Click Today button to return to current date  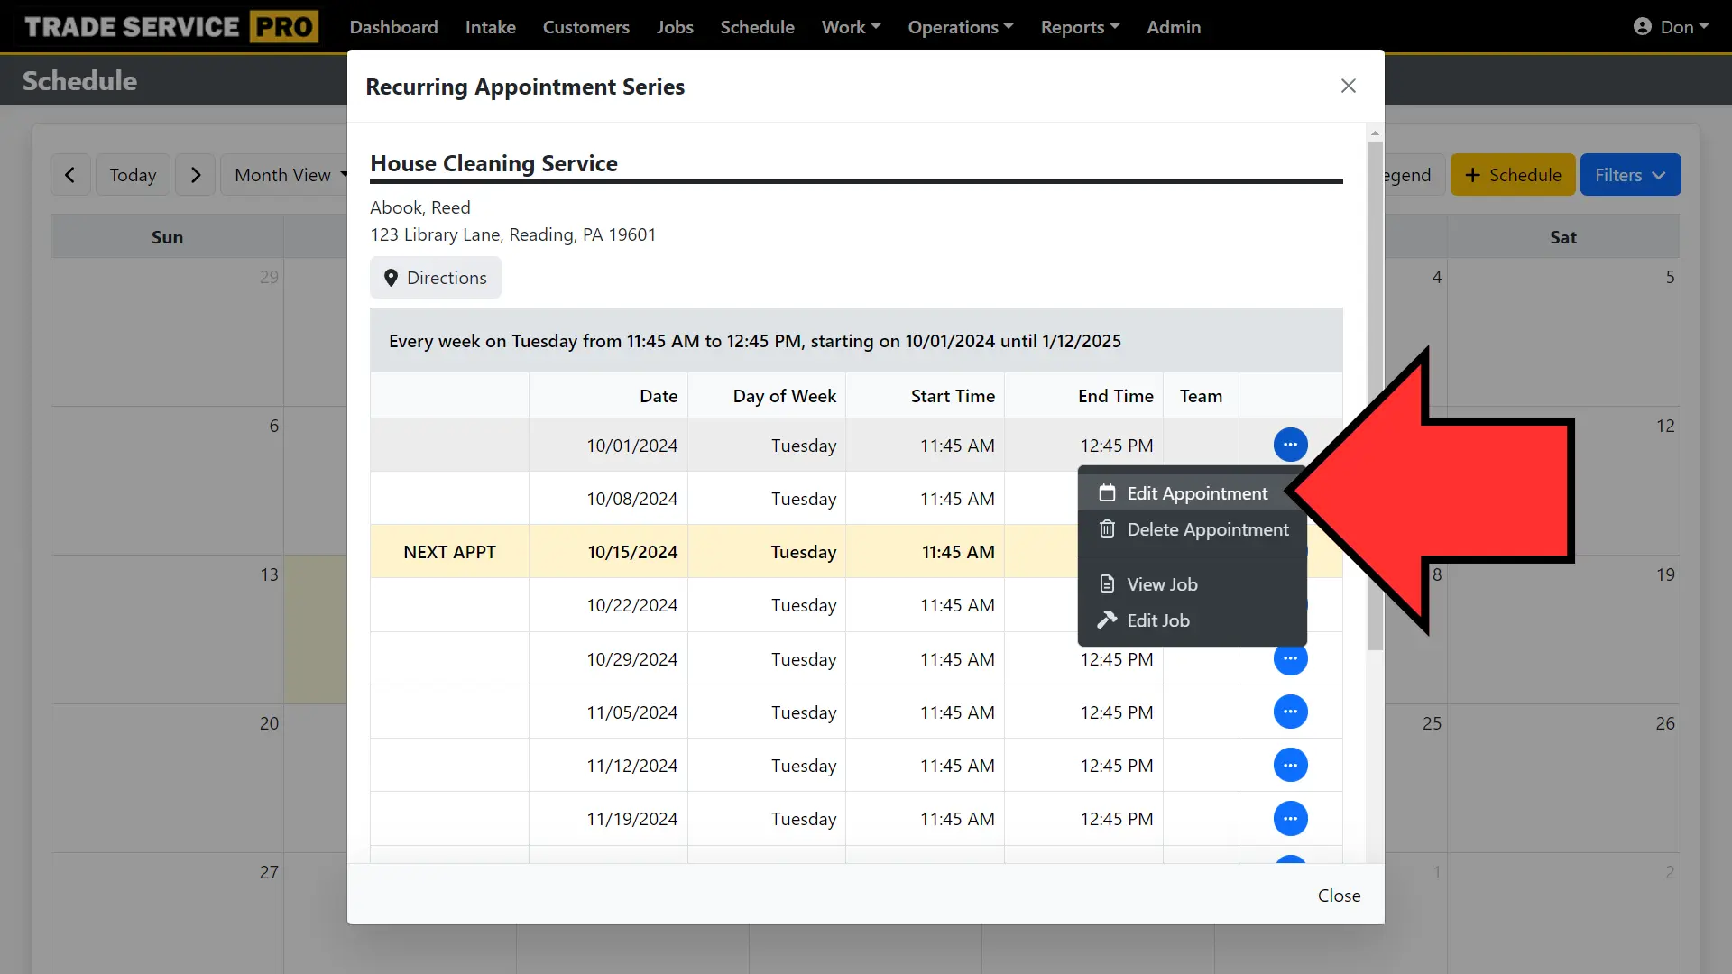[132, 175]
